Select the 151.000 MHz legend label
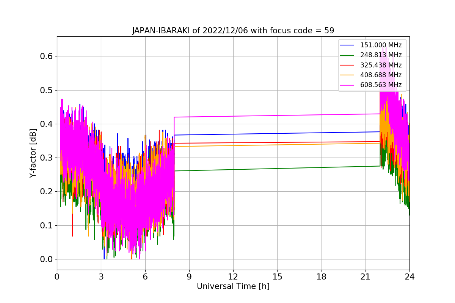455x303 pixels. [381, 45]
